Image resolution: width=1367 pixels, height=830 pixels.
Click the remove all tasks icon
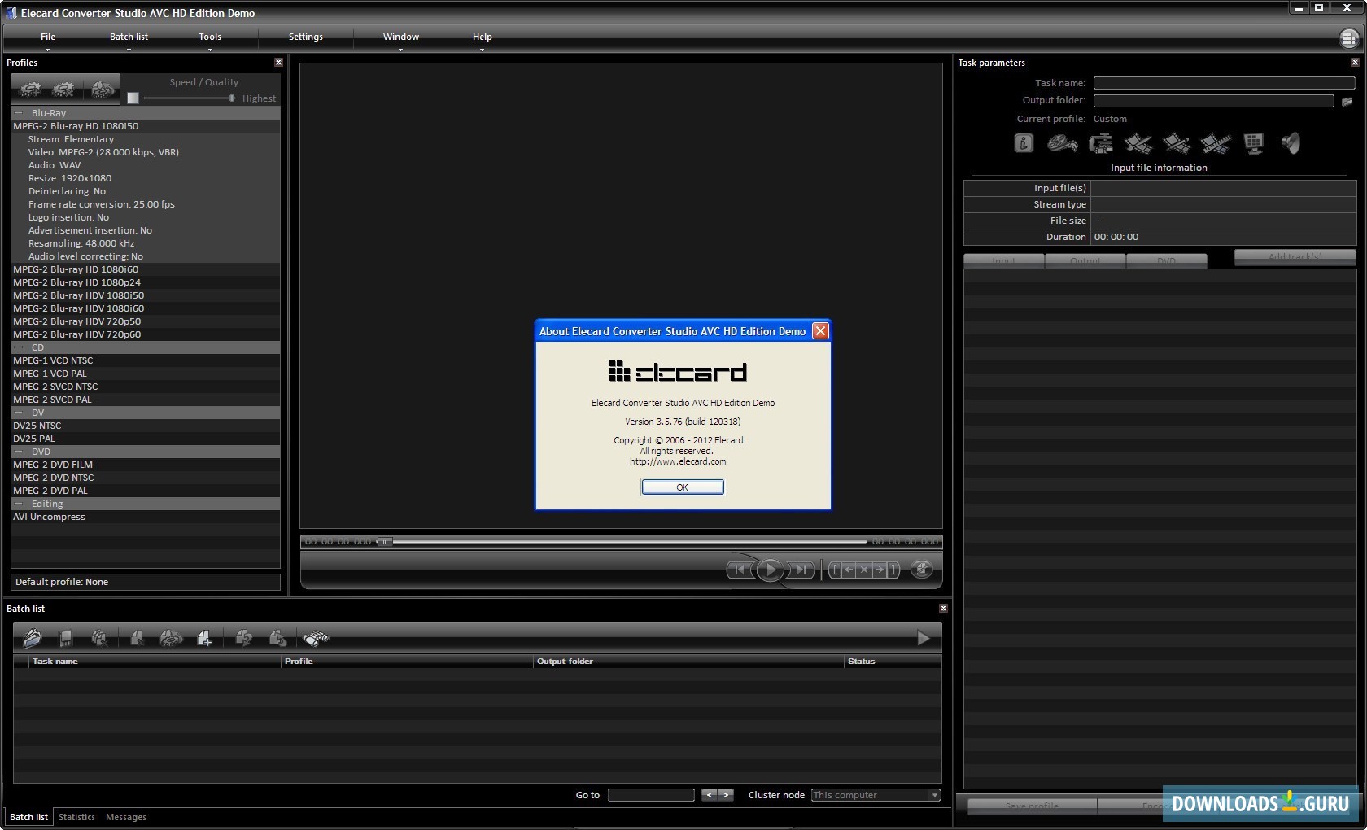99,638
